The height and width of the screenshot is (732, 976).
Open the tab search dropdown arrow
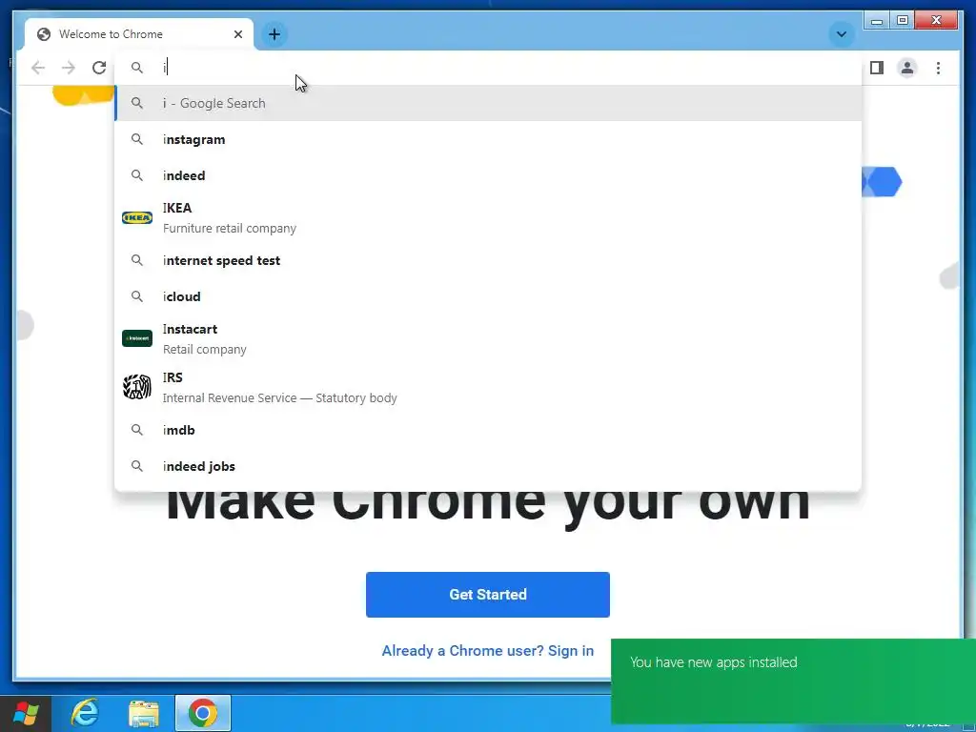(841, 34)
